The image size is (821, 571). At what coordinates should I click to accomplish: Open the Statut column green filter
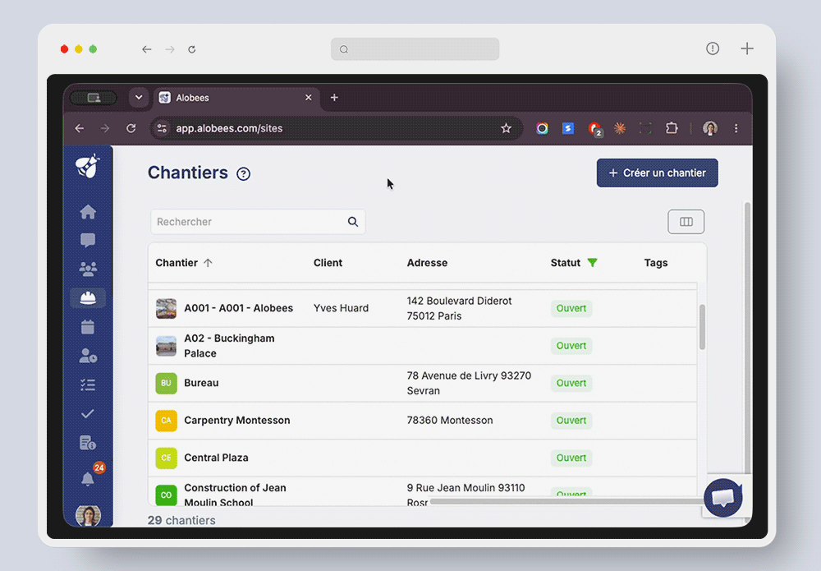[592, 262]
